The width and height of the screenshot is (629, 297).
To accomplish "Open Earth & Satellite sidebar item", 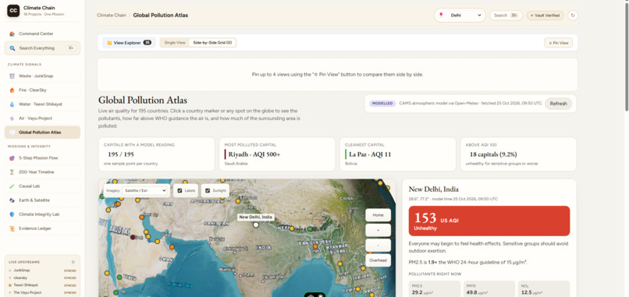I will [x=42, y=200].
